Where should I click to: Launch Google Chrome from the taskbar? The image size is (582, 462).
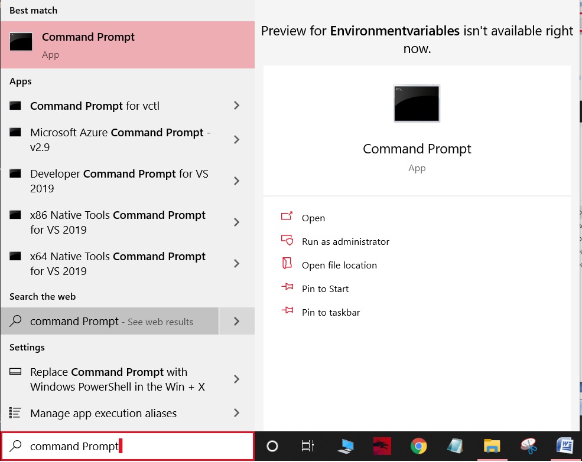click(x=418, y=446)
